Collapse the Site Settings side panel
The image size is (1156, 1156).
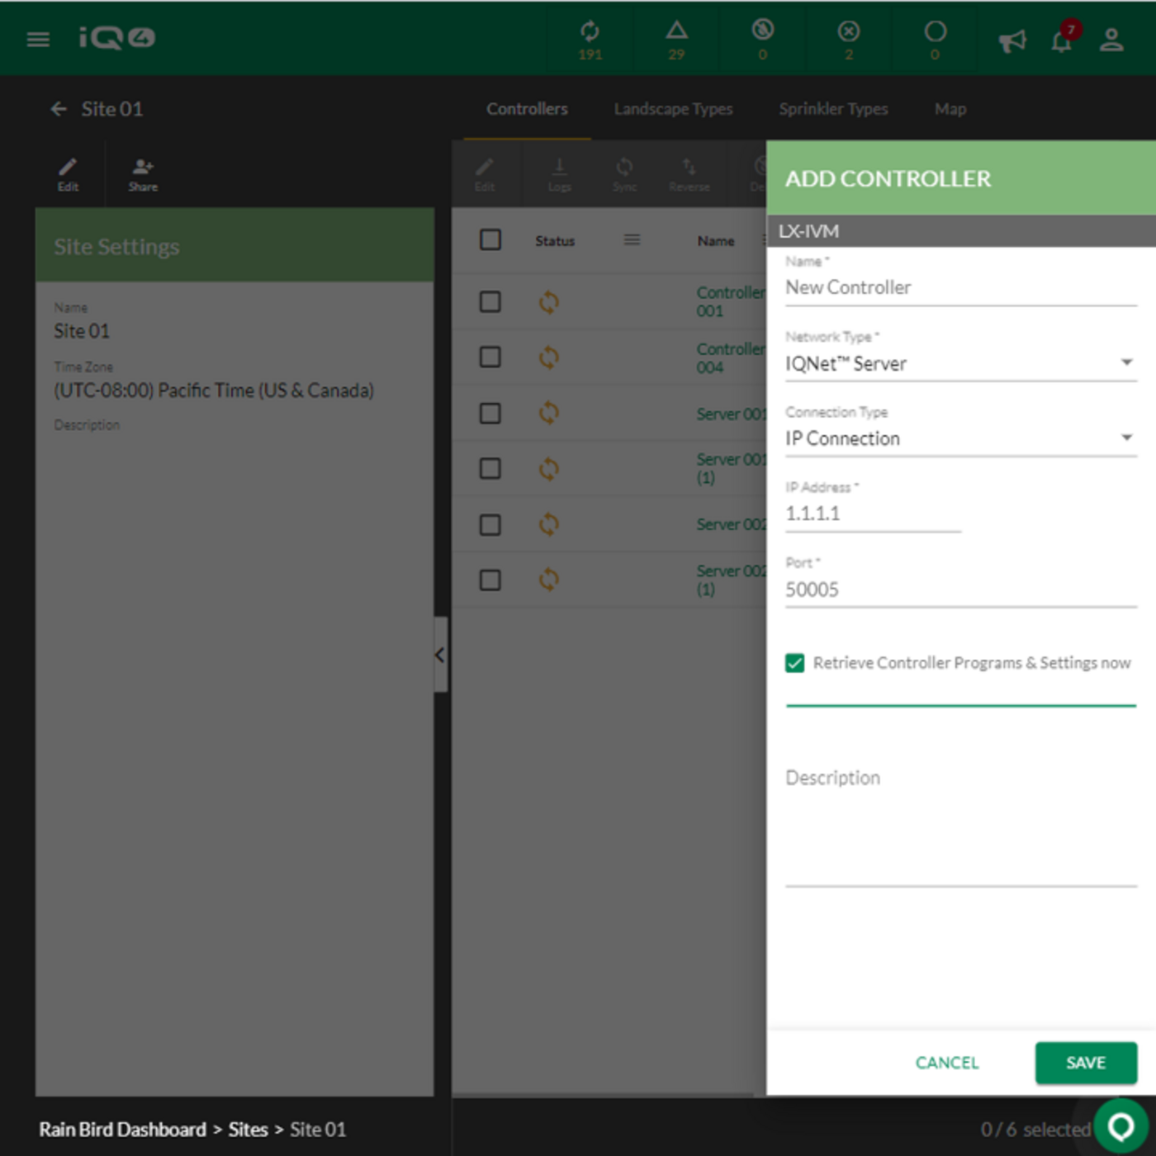[441, 655]
